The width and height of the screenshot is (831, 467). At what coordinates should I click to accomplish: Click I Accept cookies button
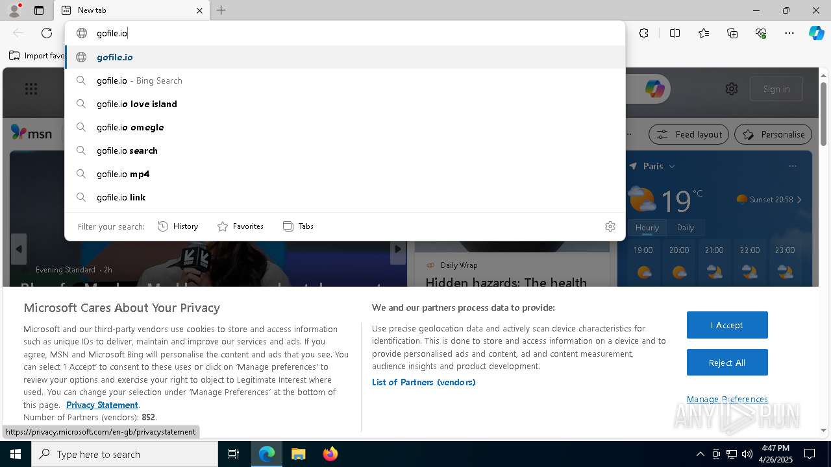(x=727, y=325)
